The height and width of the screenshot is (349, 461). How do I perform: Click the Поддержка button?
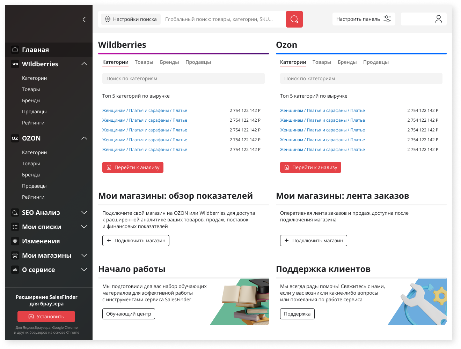pos(297,314)
